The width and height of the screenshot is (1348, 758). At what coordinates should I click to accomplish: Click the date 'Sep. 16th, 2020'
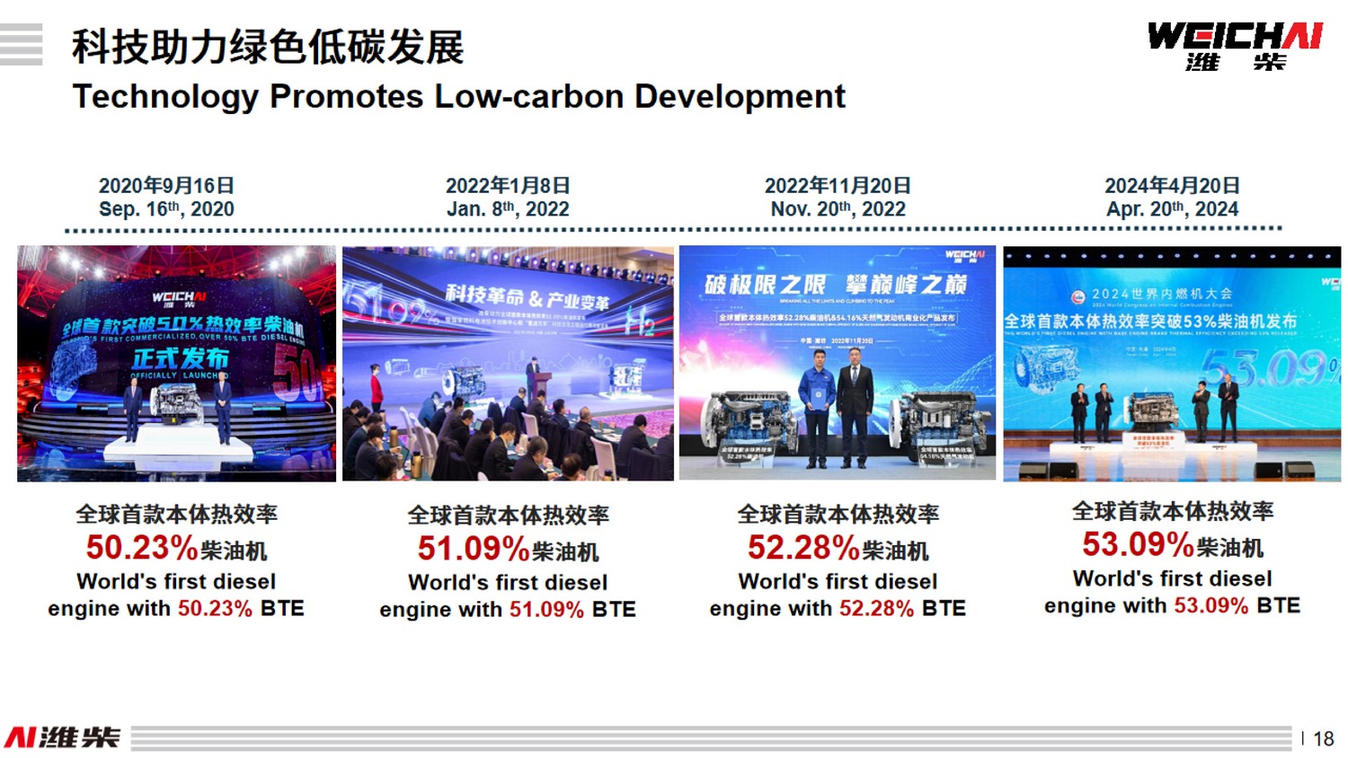tap(166, 209)
